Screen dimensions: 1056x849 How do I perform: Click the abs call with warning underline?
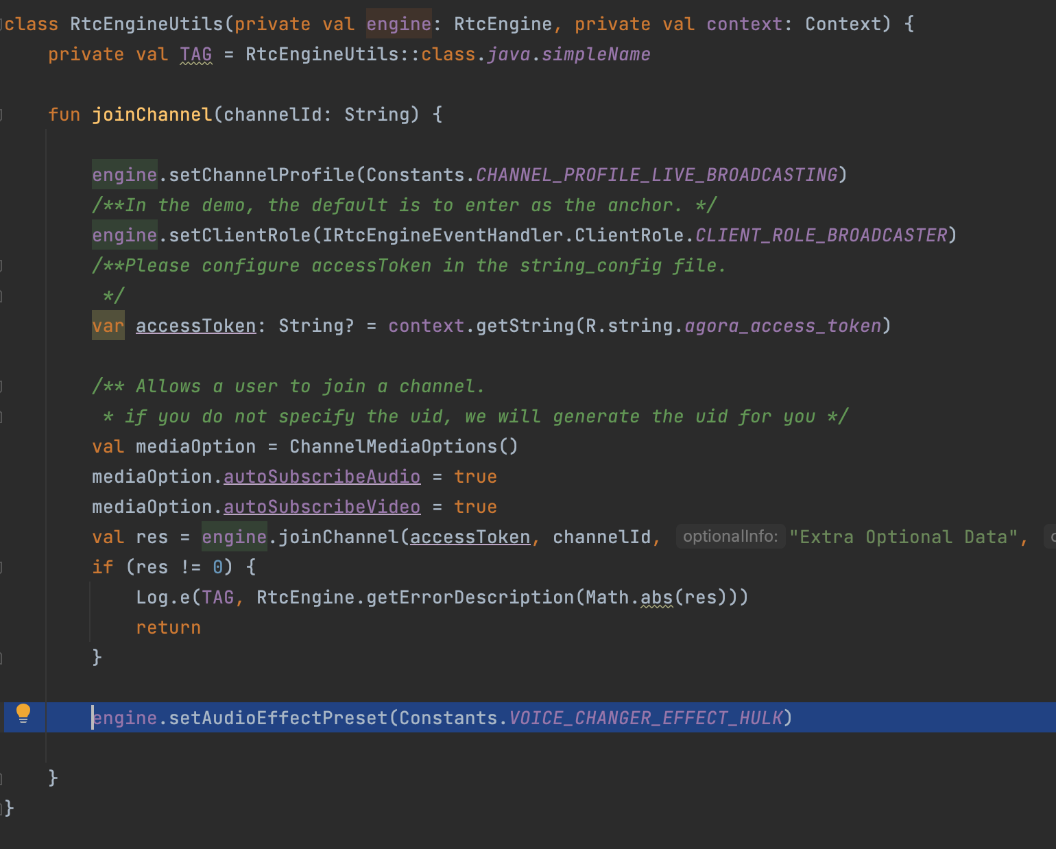click(x=656, y=597)
